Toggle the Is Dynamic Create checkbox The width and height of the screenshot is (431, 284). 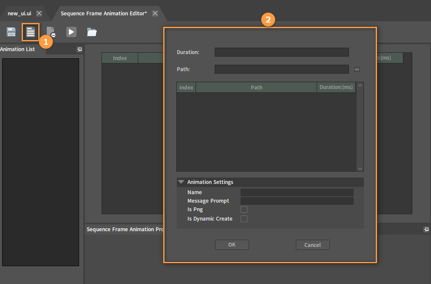point(244,219)
